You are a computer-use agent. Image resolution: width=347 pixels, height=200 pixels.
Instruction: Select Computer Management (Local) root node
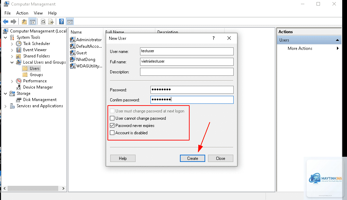38,31
